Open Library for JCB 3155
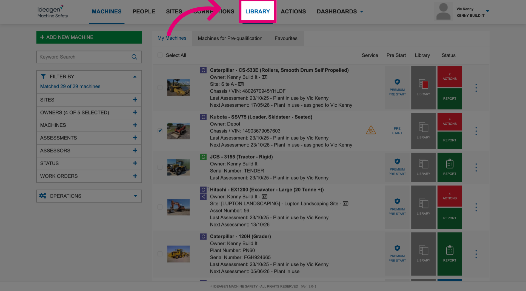The height and width of the screenshot is (291, 526). click(x=423, y=167)
